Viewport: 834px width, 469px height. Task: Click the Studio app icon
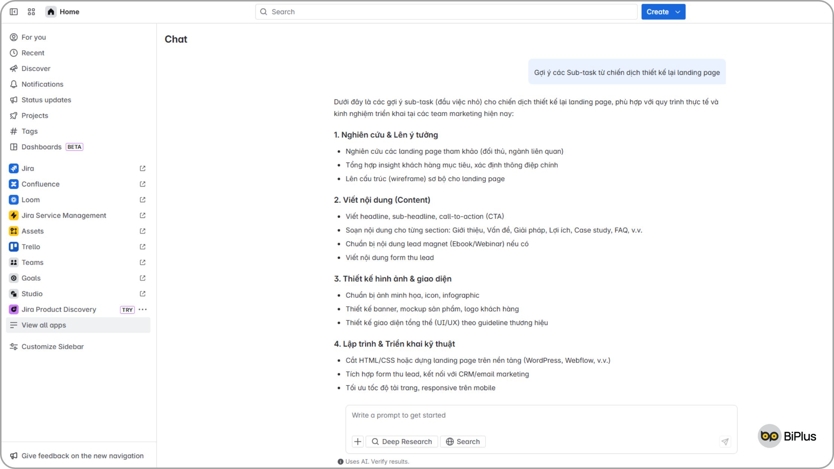(14, 293)
